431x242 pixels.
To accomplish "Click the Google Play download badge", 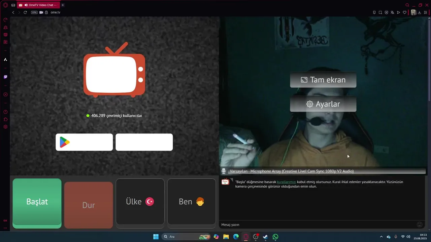I will pos(84,142).
